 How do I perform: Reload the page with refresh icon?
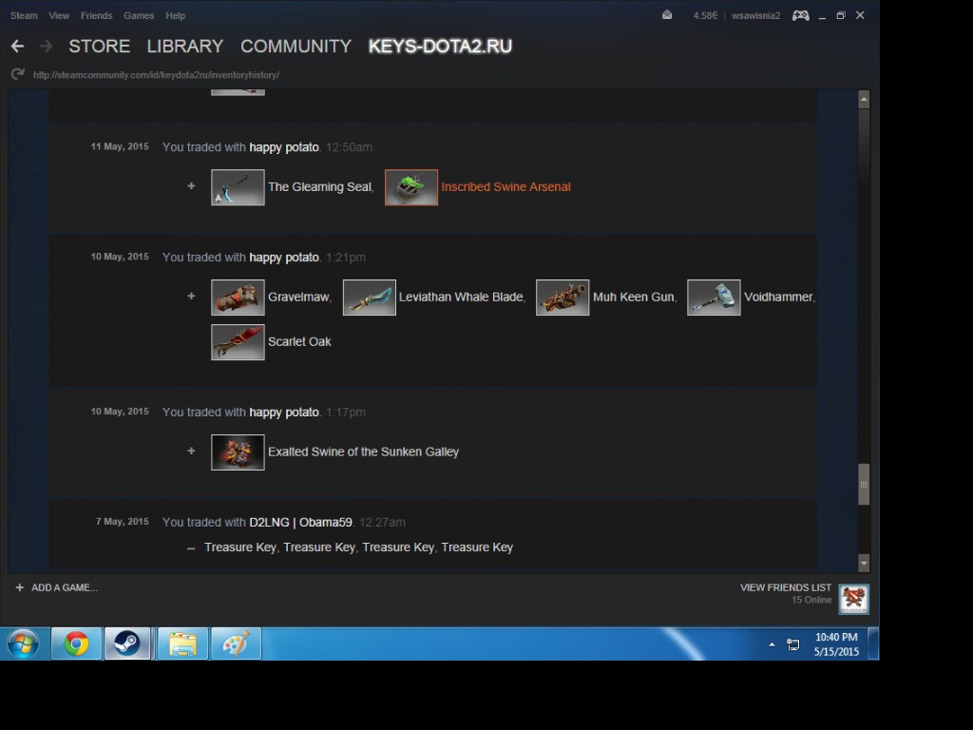(x=17, y=74)
